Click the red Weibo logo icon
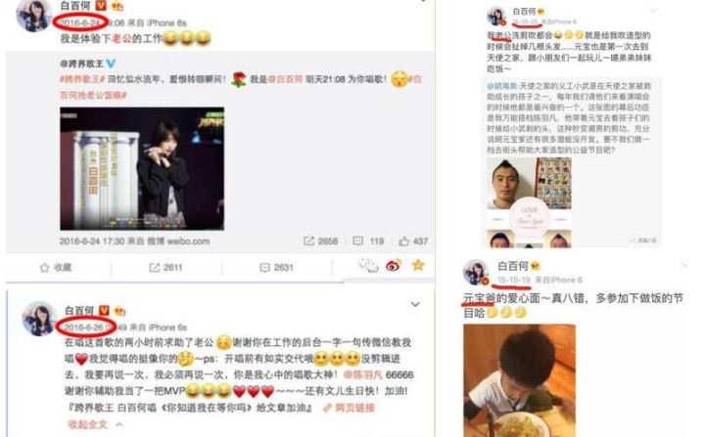704x437 pixels. click(394, 265)
